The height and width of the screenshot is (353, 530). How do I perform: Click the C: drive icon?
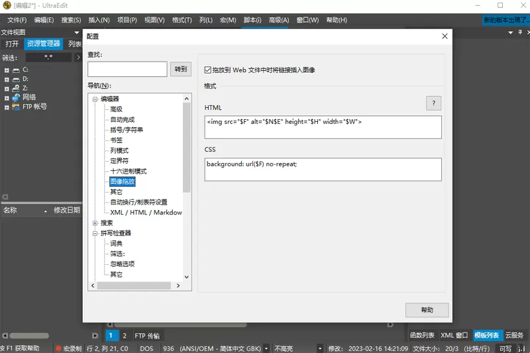tap(16, 70)
